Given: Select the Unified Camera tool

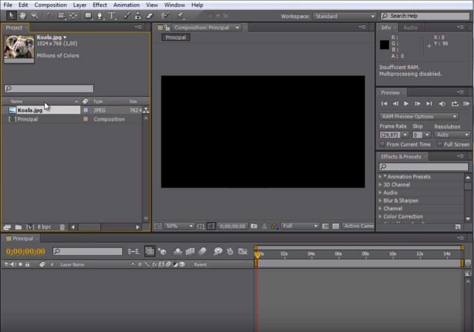Looking at the screenshot, I should pos(62,15).
